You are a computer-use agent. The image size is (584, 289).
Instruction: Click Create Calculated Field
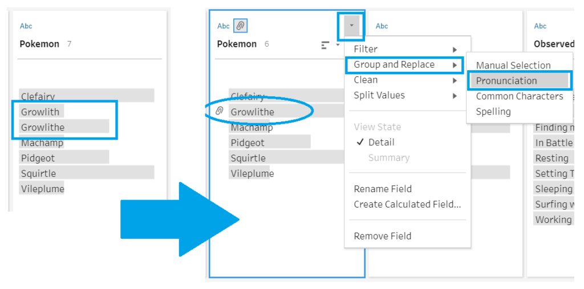[x=407, y=205]
